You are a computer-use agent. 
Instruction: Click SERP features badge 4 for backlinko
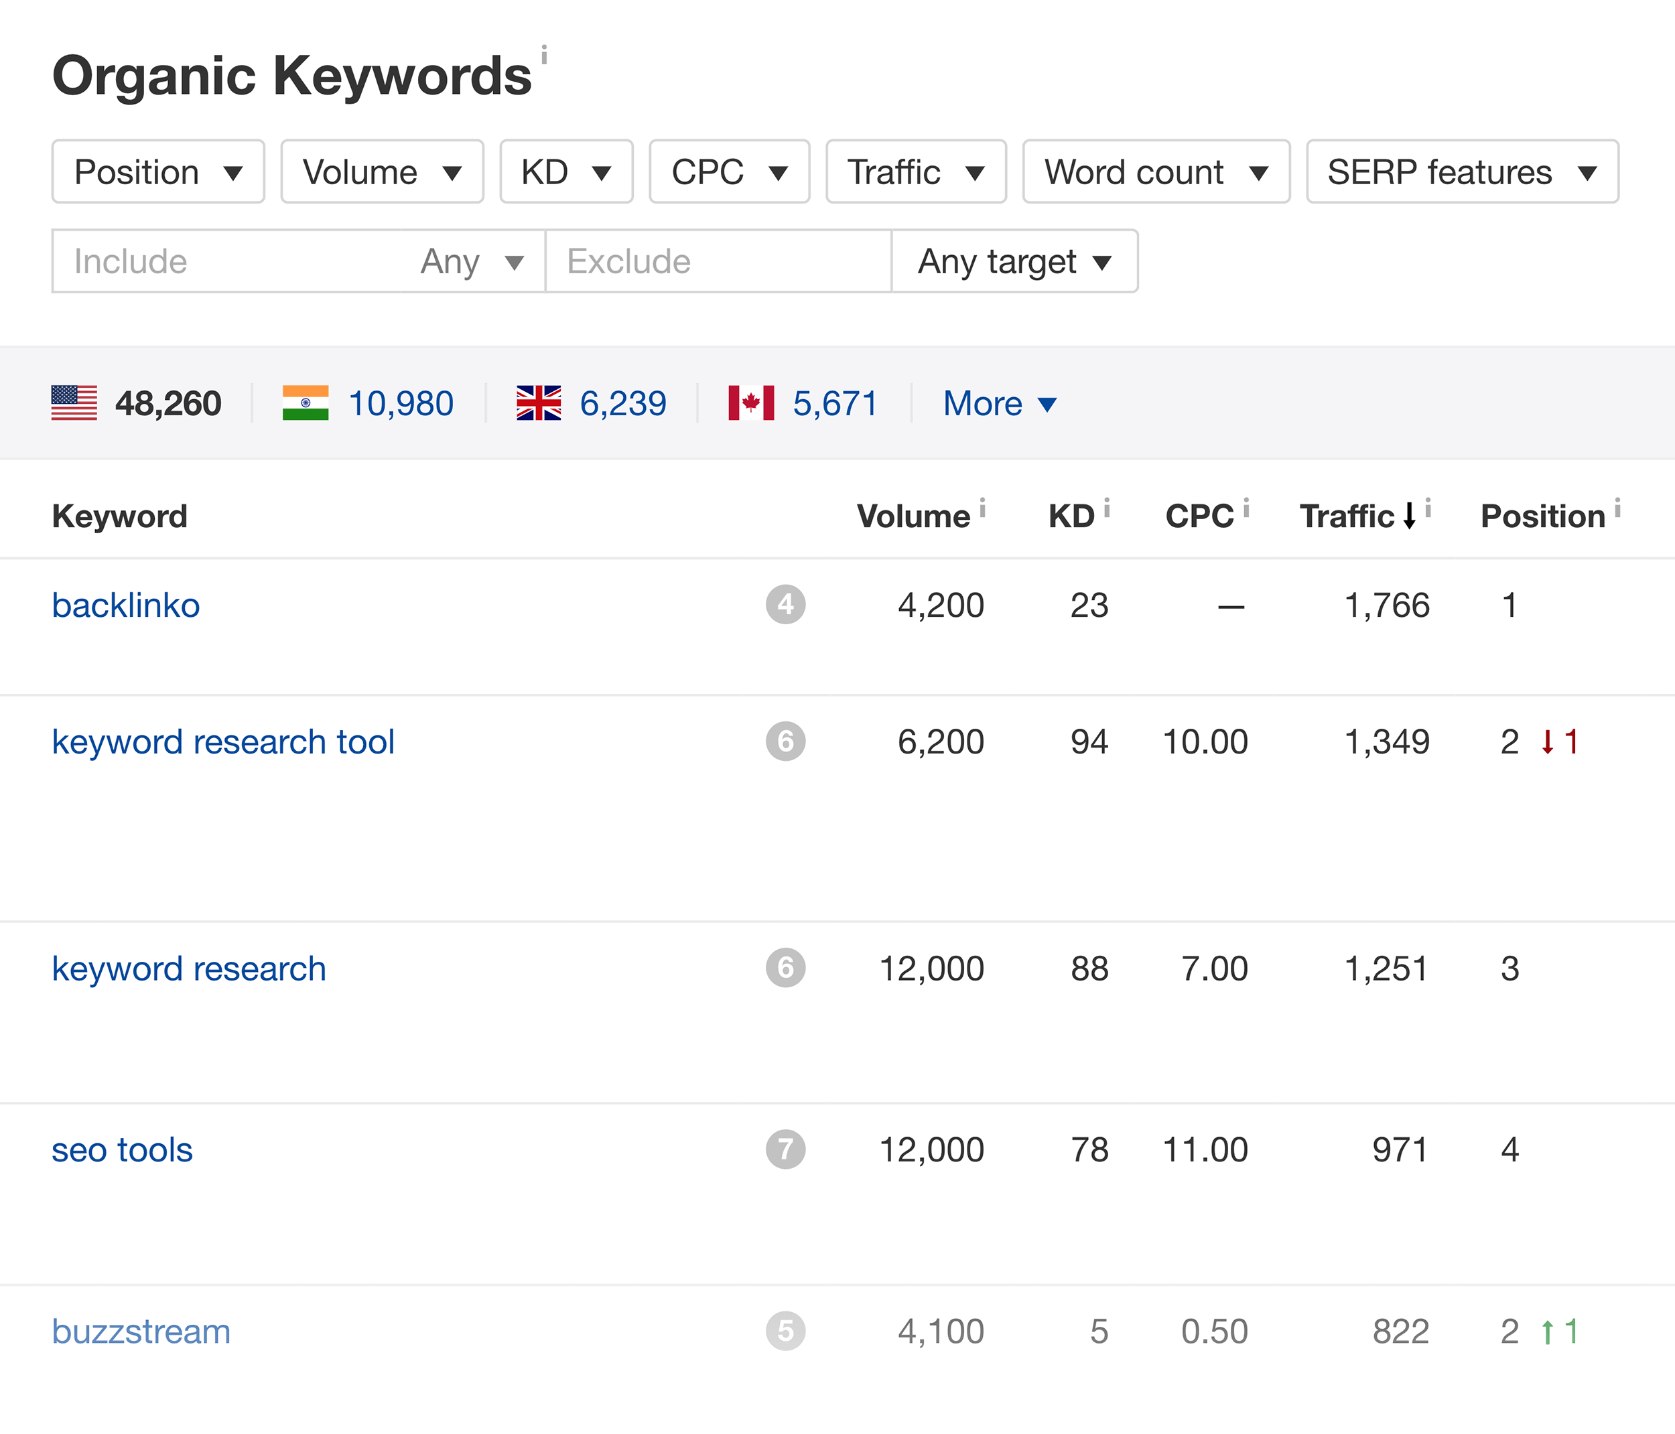pyautogui.click(x=786, y=605)
